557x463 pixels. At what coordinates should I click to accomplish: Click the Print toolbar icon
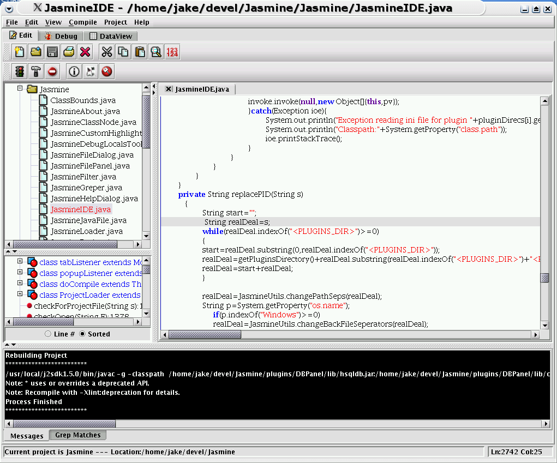click(69, 52)
